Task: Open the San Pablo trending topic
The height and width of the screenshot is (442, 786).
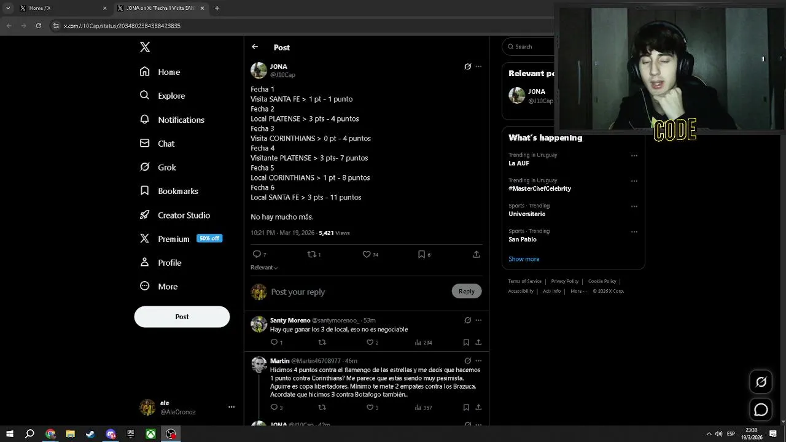Action: click(x=523, y=239)
